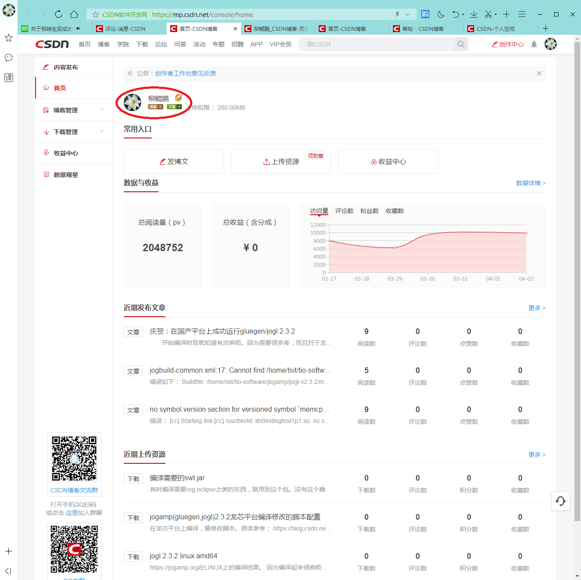Open the notification bell

click(534, 44)
